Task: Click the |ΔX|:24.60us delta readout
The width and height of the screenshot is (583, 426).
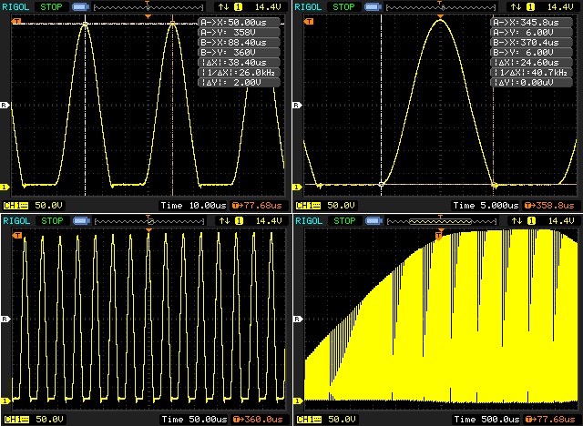Action: click(x=531, y=63)
